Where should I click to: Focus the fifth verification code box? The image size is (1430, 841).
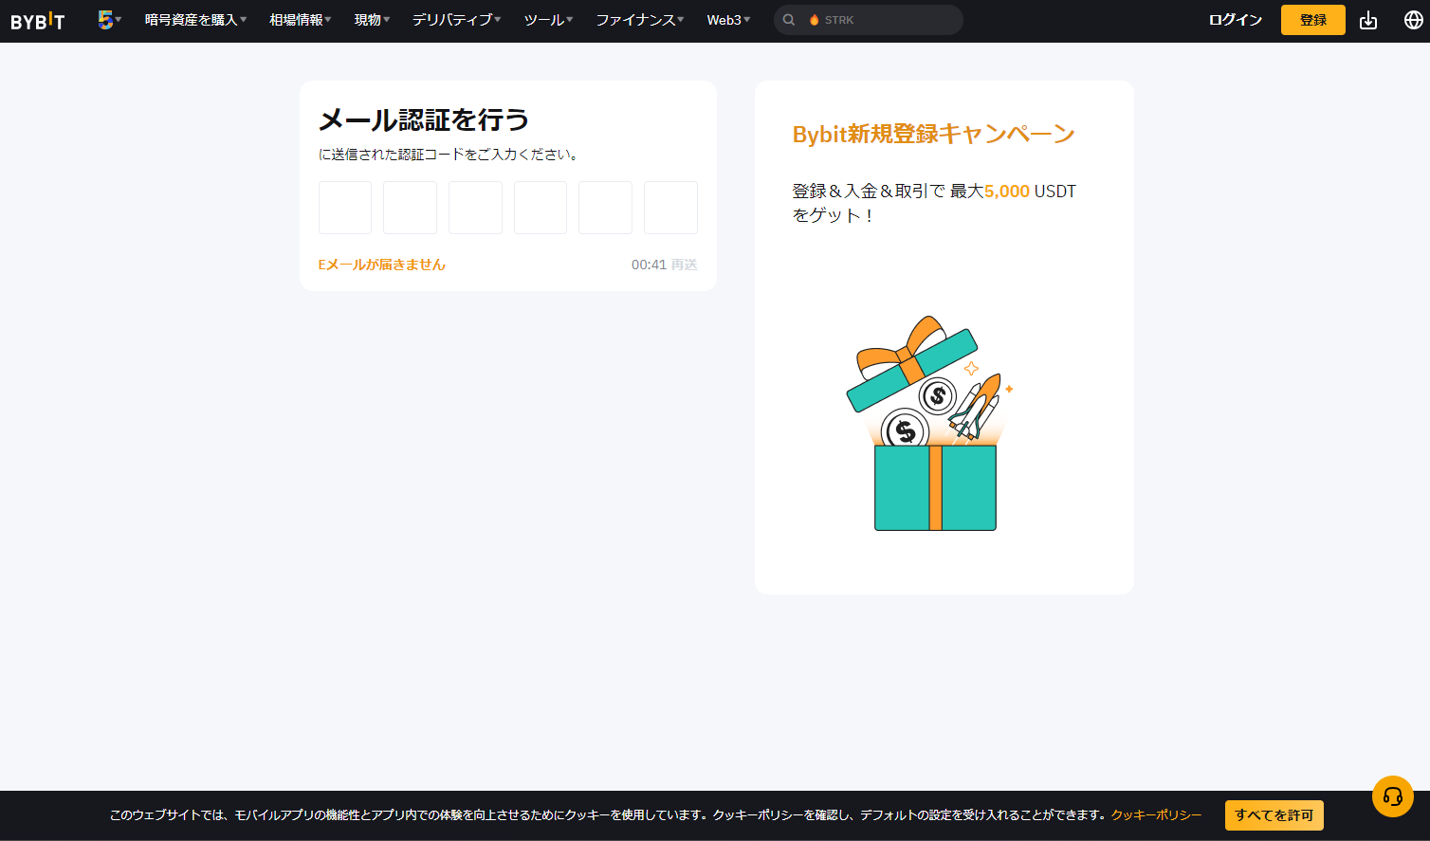[x=605, y=208]
